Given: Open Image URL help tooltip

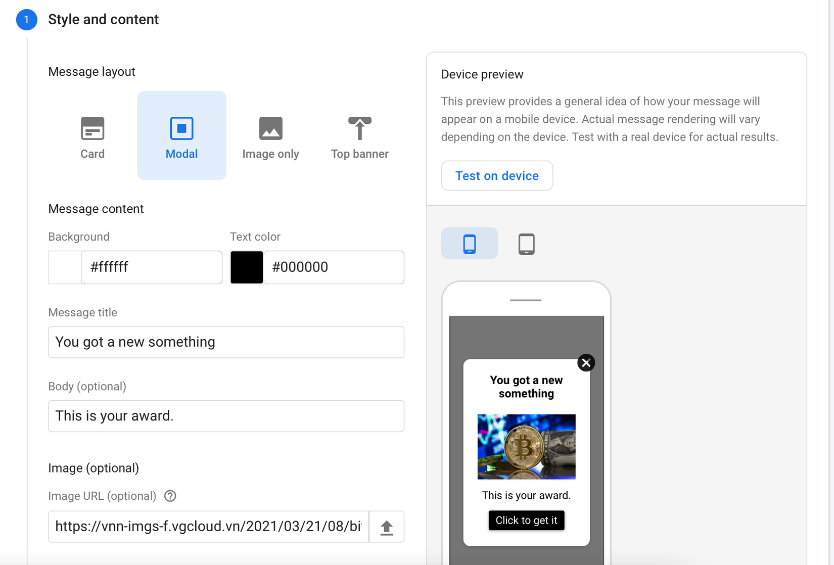Looking at the screenshot, I should (x=170, y=496).
